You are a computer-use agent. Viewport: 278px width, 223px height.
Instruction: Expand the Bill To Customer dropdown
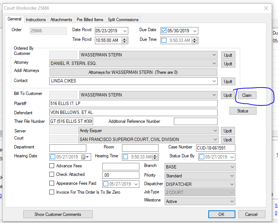(x=214, y=95)
